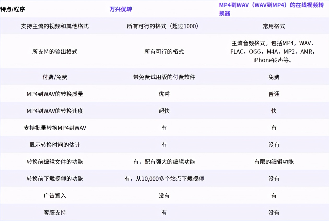
Task: Click the '万兴优转' column header link
Action: pos(121,9)
